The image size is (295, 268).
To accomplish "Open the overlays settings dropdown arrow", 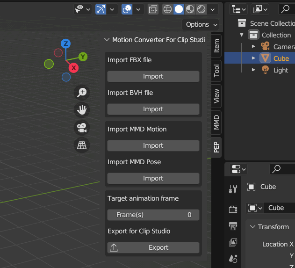I will coord(138,9).
